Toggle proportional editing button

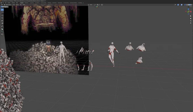tap(102, 5)
